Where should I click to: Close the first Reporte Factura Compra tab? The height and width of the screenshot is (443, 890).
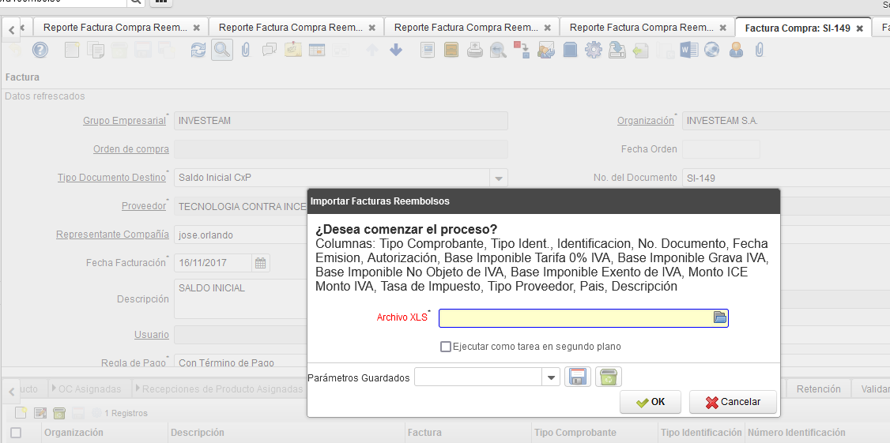tap(196, 28)
